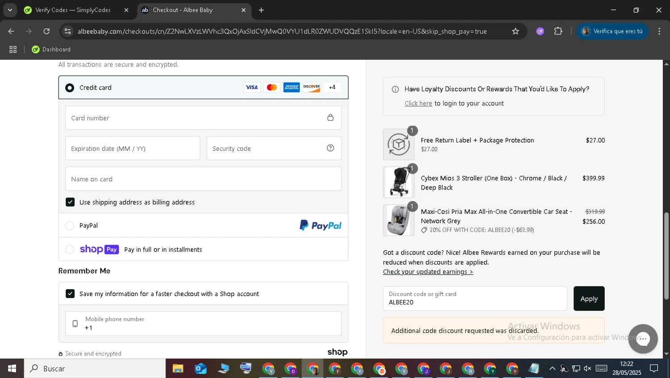Click the Mastercard logo

point(272,87)
